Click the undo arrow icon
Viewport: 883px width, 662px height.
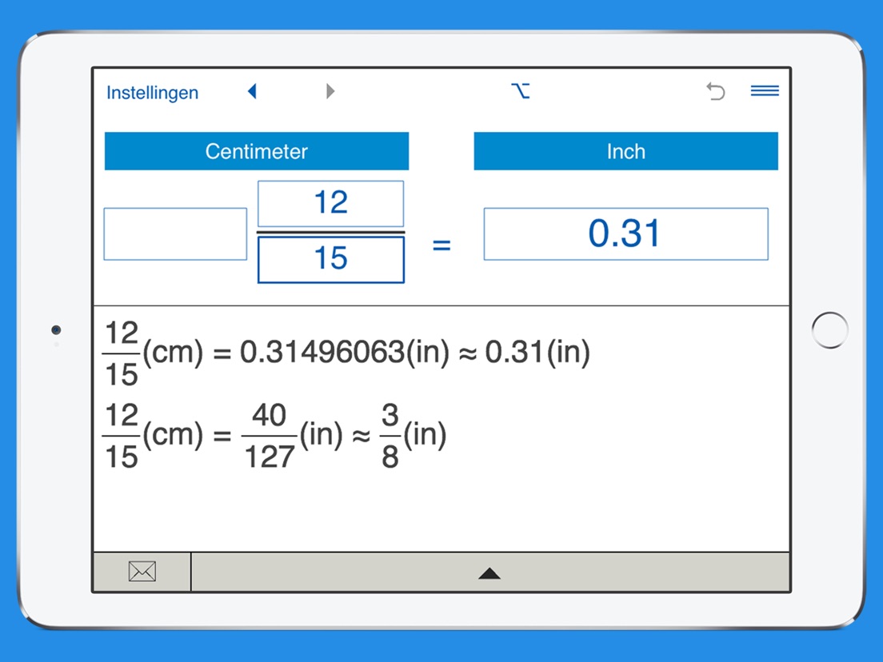pyautogui.click(x=714, y=92)
